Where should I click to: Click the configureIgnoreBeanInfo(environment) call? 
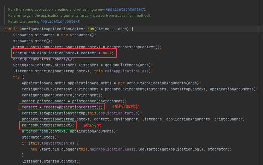(61, 95)
